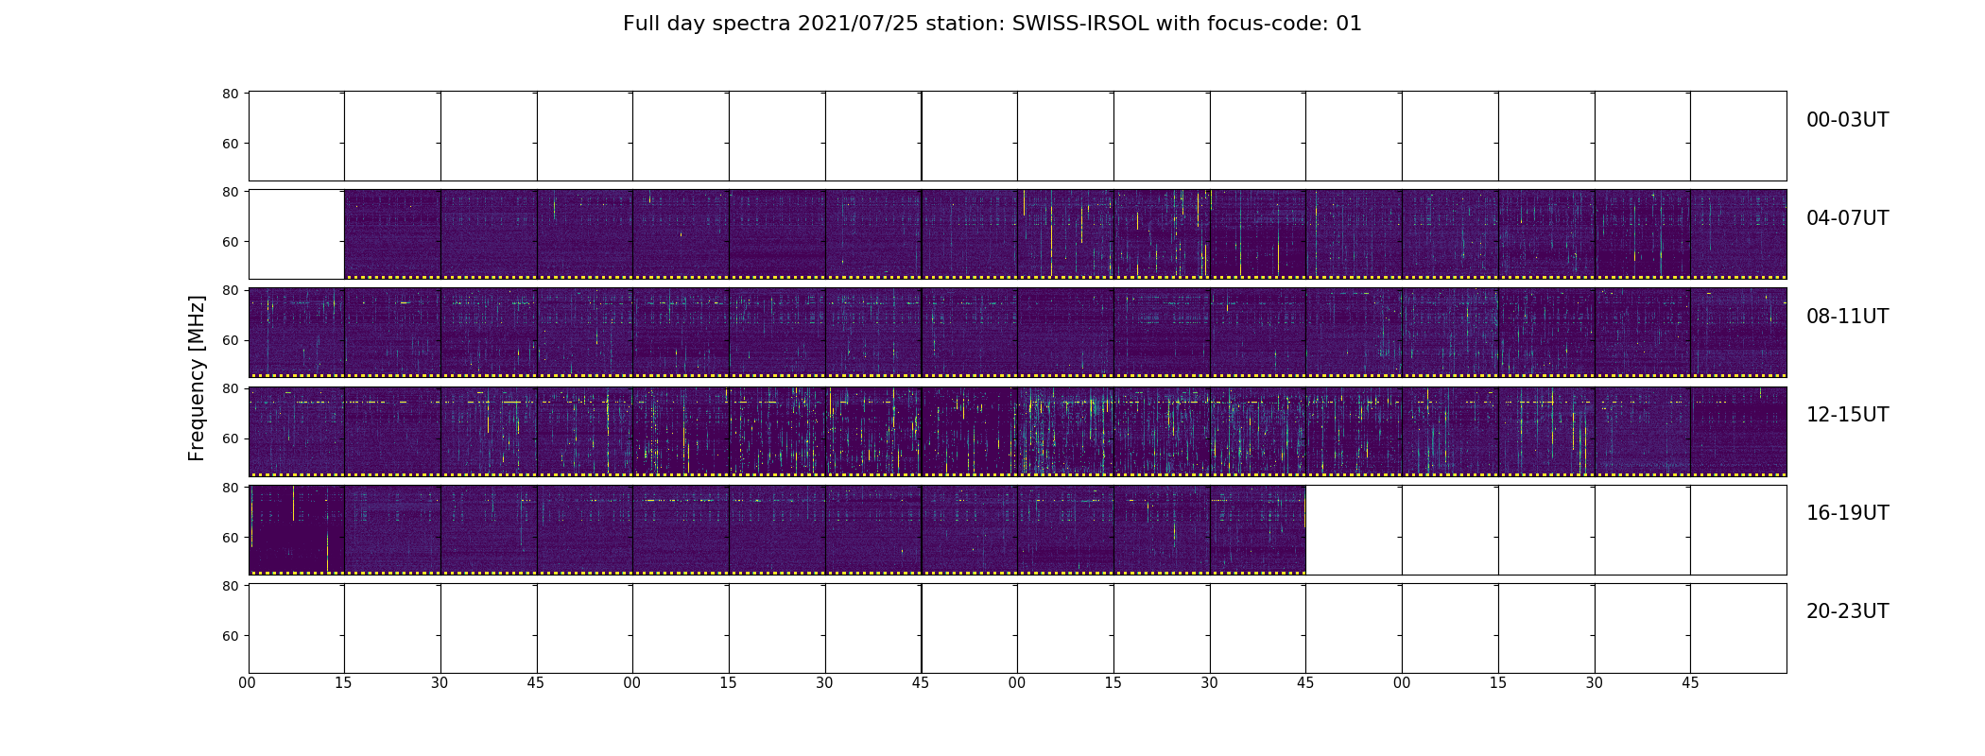Select the 12-15UT row label
The height and width of the screenshot is (756, 1985).
click(1847, 415)
